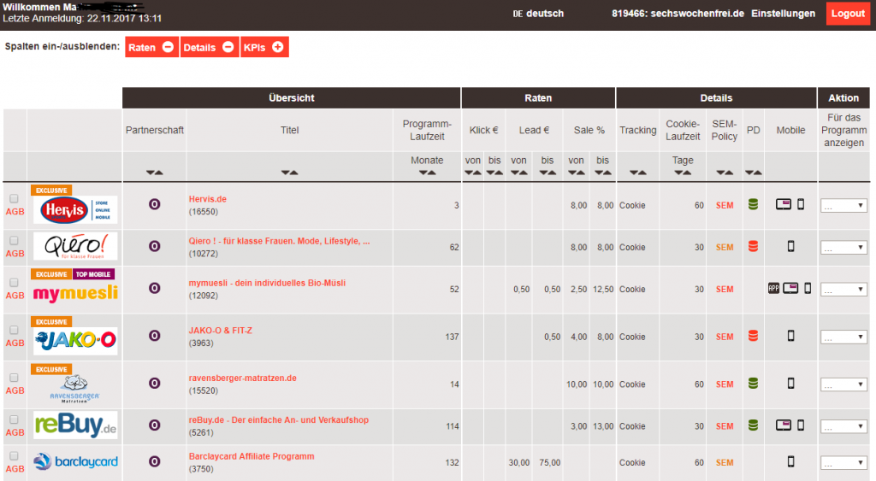Click partnership status icon in mymuesli row
The width and height of the screenshot is (876, 481).
(154, 288)
